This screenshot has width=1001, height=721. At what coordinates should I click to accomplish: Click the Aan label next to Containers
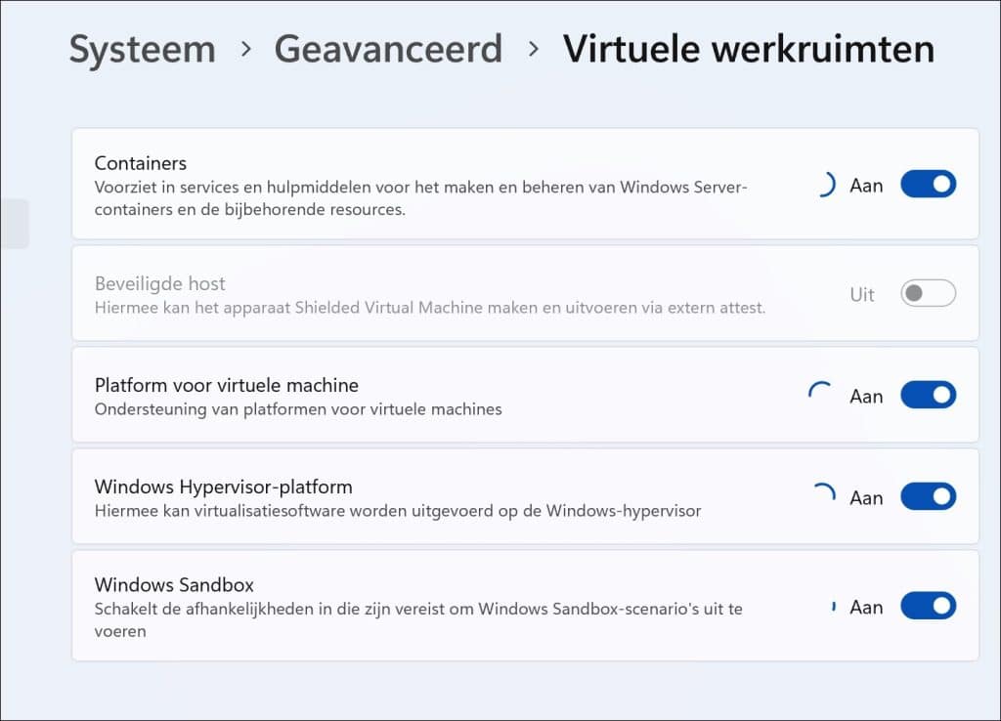point(866,184)
